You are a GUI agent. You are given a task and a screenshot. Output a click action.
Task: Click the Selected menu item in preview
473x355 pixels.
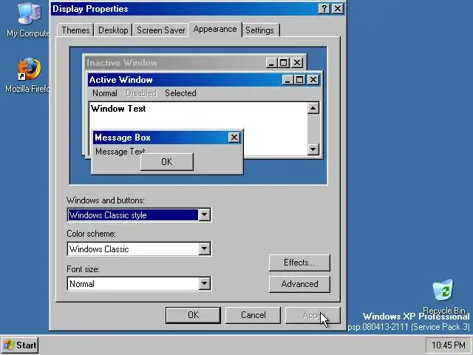[x=180, y=93]
